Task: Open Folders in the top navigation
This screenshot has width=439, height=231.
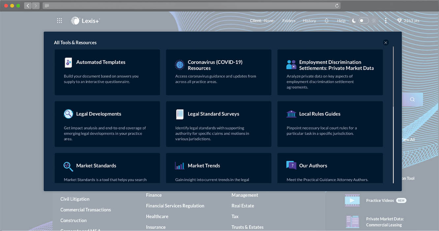Action: pos(289,21)
